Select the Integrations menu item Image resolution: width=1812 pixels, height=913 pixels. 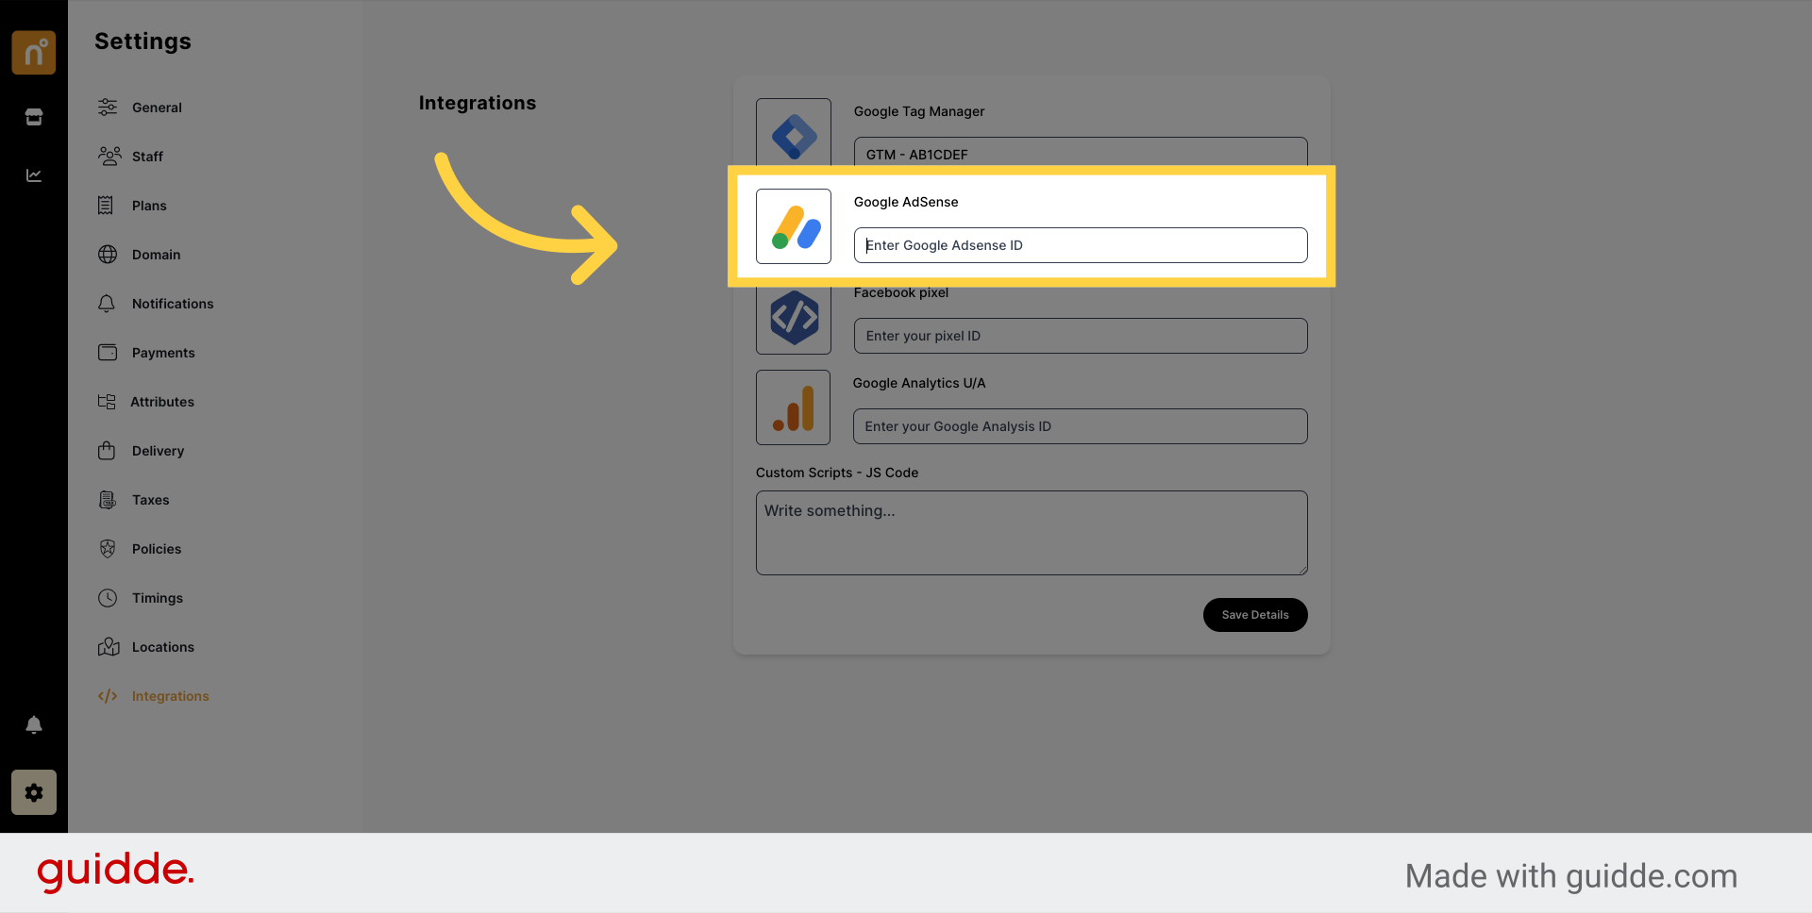click(x=171, y=696)
